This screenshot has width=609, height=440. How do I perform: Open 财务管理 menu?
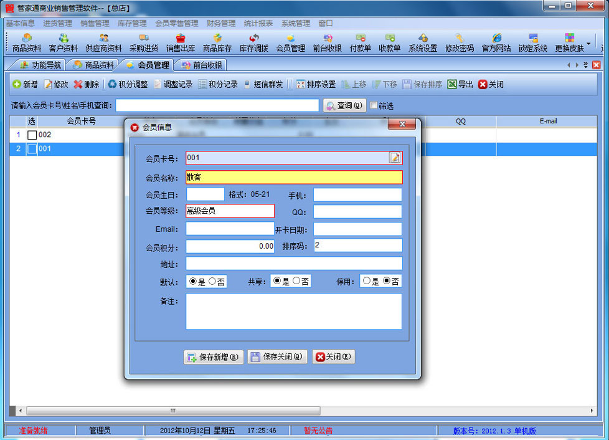click(221, 23)
